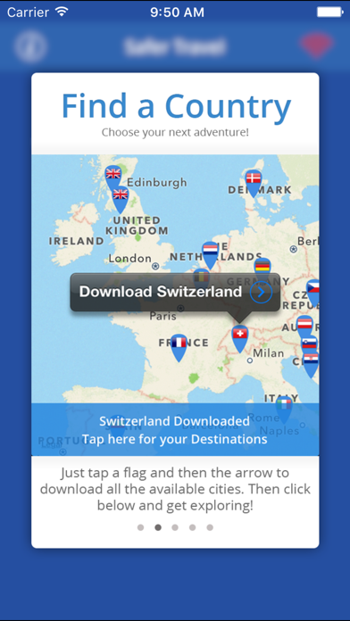Jump to the fifth page indicator dot
This screenshot has width=350, height=621.
[x=210, y=527]
